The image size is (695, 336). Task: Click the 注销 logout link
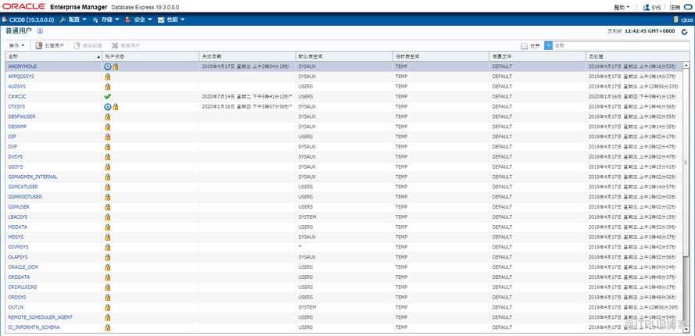[x=675, y=8]
